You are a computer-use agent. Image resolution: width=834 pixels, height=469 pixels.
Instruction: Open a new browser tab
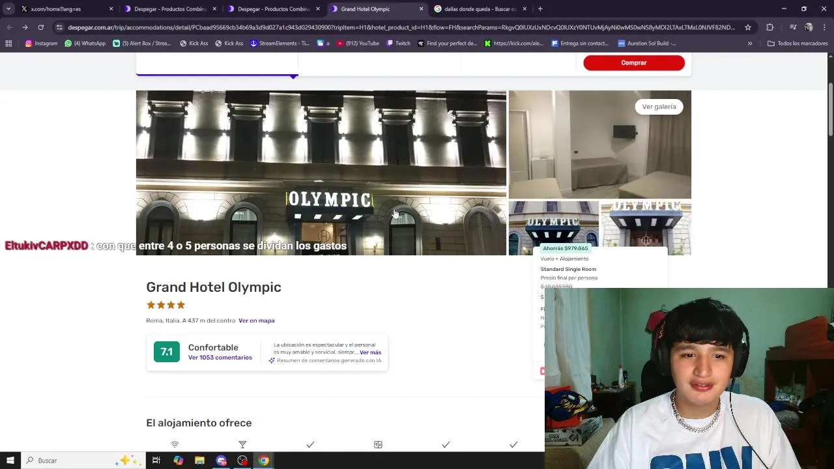[x=540, y=9]
